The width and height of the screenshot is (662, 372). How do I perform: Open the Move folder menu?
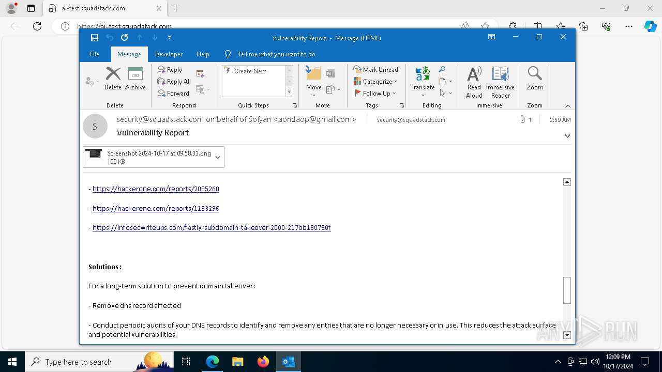[x=313, y=81]
